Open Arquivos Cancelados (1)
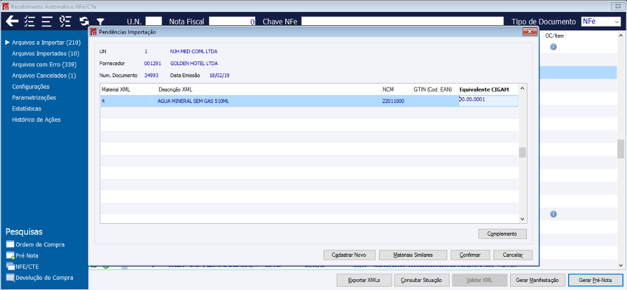The image size is (627, 290). click(44, 76)
